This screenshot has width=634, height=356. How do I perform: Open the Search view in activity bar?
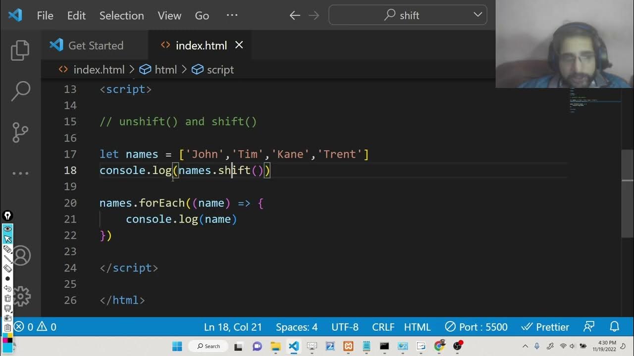[20, 91]
